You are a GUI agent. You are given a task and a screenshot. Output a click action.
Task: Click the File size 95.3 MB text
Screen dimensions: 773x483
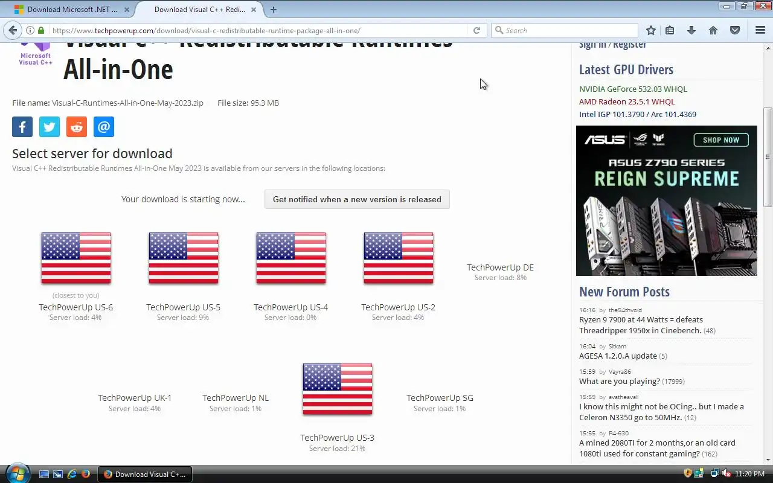tap(248, 103)
